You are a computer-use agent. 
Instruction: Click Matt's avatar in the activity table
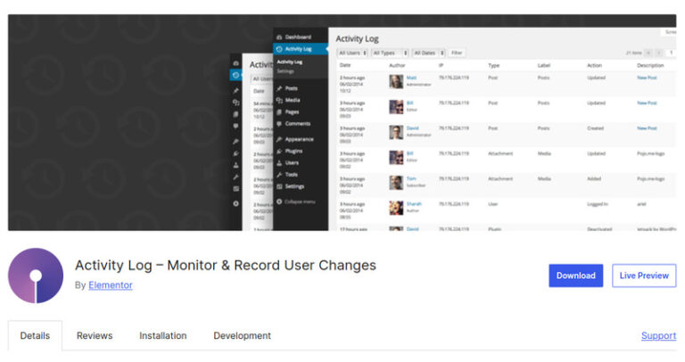tap(396, 81)
